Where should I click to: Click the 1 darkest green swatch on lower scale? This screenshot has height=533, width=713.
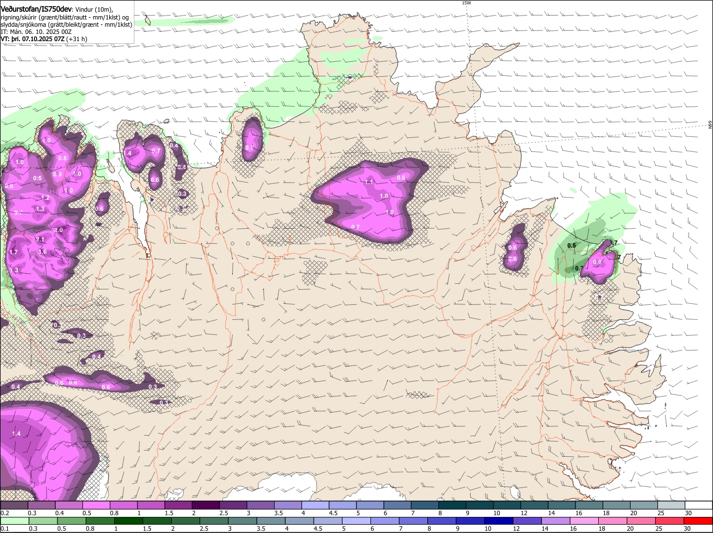coord(129,521)
